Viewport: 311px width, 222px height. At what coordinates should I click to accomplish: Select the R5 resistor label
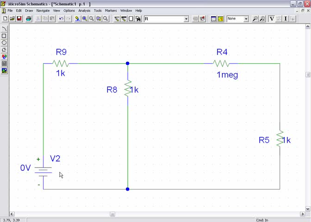click(264, 140)
